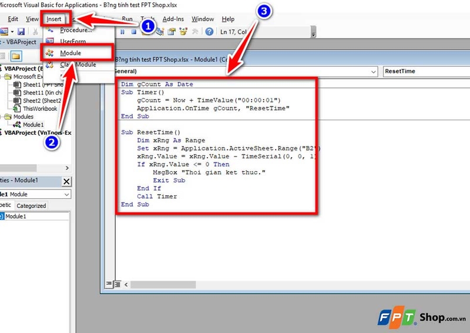The width and height of the screenshot is (470, 333).
Task: Open the ResetTime procedure dropdown
Action: tap(427, 72)
